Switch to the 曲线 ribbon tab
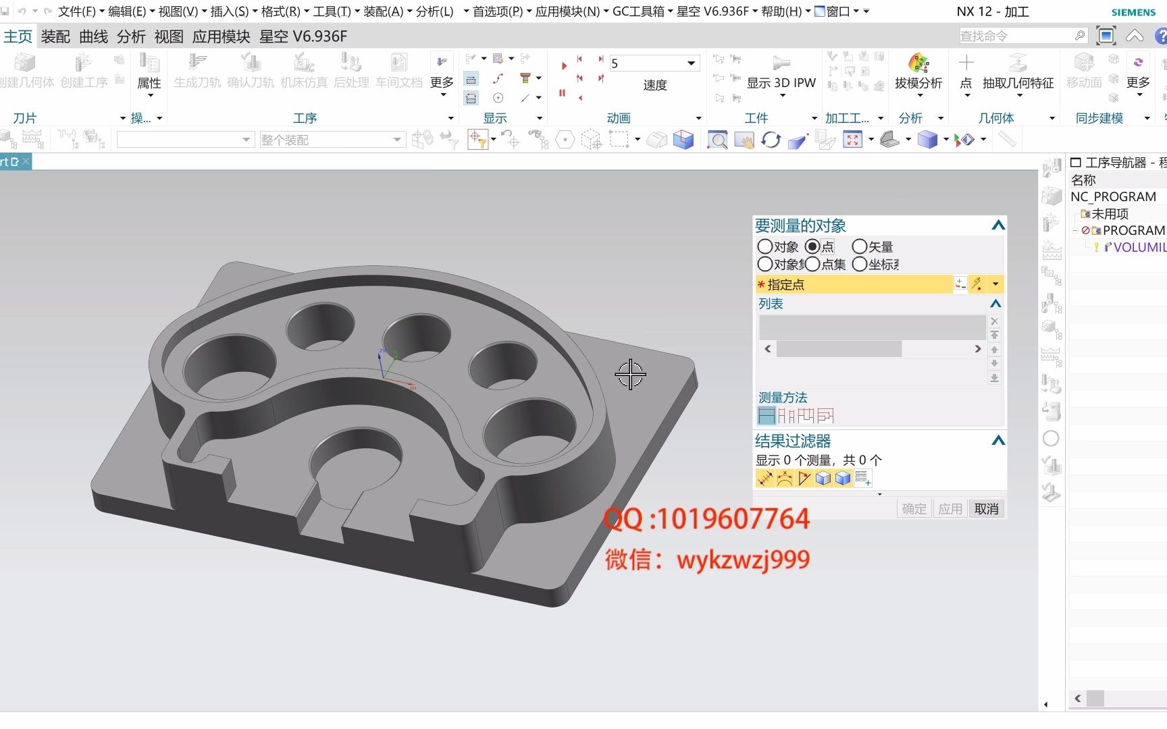 click(94, 36)
